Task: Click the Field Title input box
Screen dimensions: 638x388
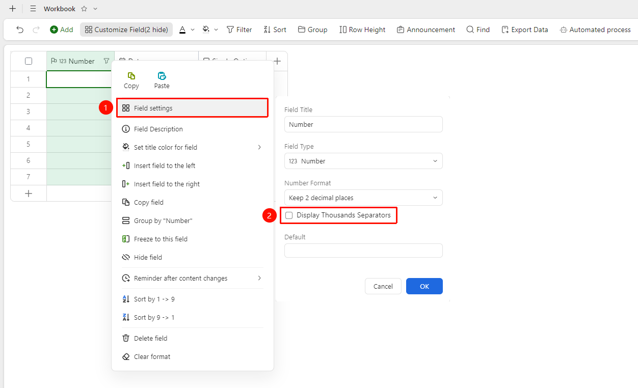Action: coord(363,124)
